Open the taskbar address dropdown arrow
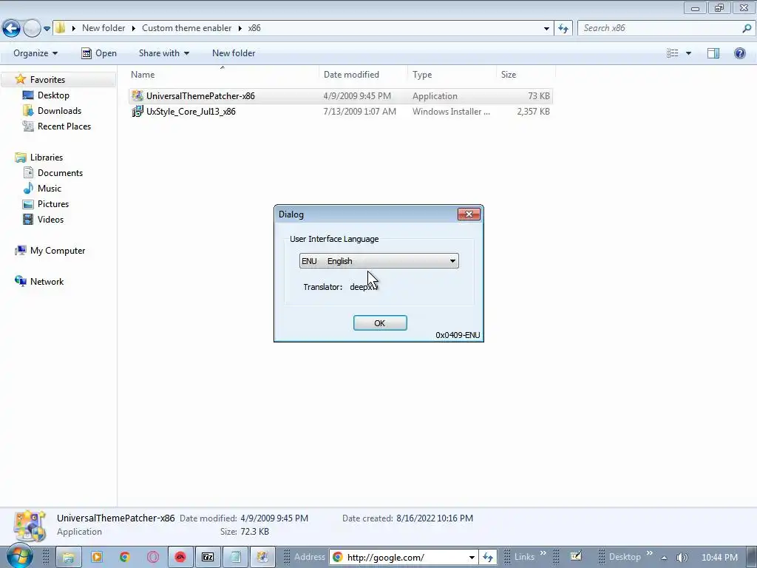This screenshot has width=757, height=568. [472, 558]
